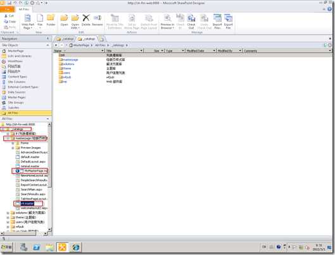Click the Copy command in Clipboard
Screen dimensions: 335x255
pyautogui.click(x=10, y=21)
